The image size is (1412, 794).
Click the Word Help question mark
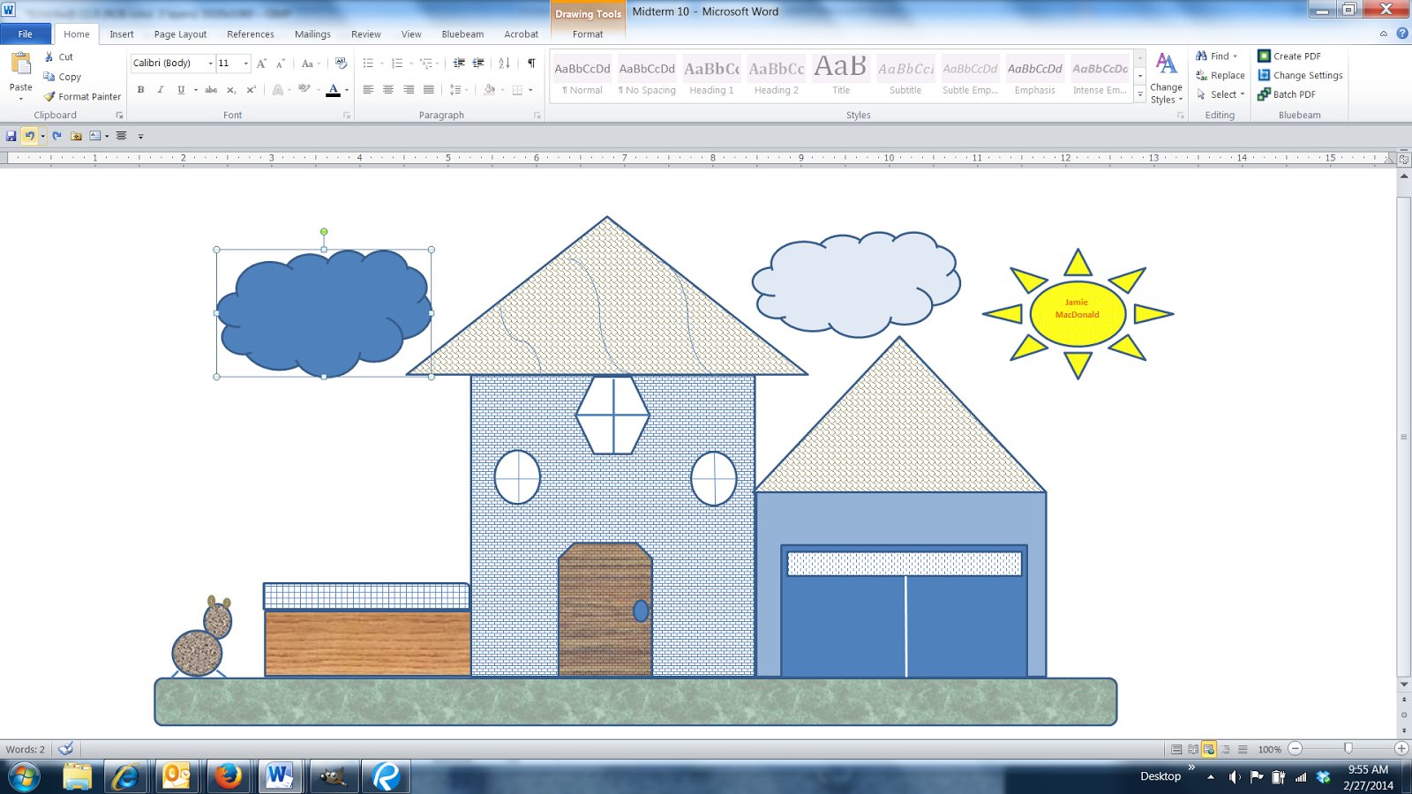[x=1402, y=34]
